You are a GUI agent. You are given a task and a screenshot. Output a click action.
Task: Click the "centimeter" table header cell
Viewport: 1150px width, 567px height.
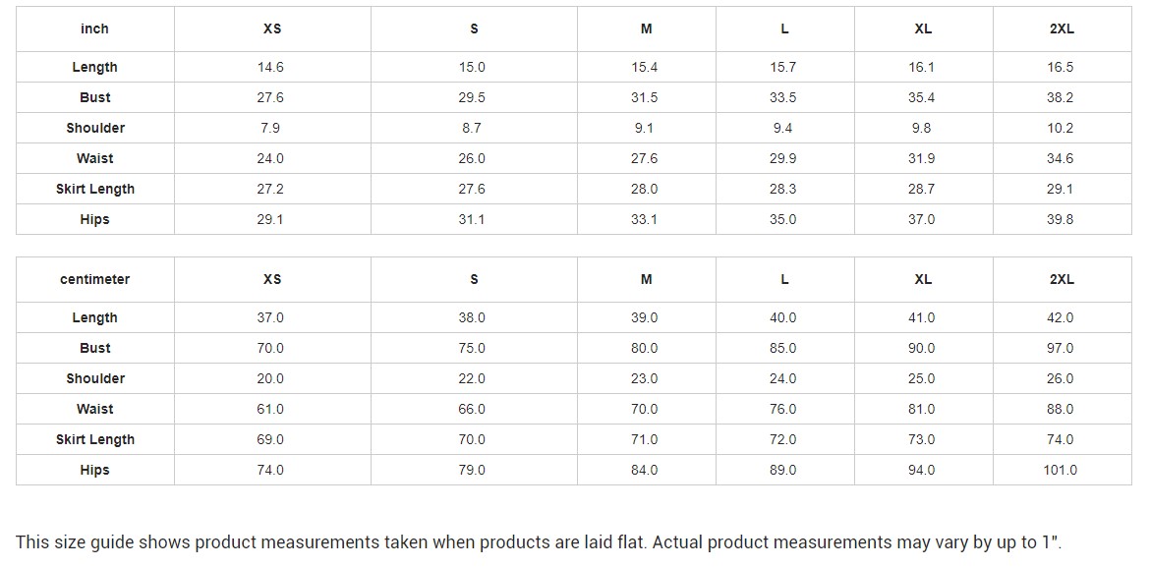tap(94, 279)
